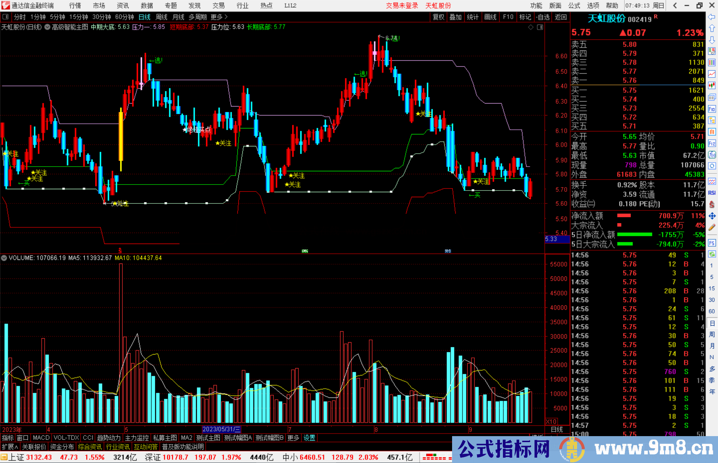718x463 pixels.
Task: Expand the VOLUME indicator dropdown arrow
Action: [4, 258]
